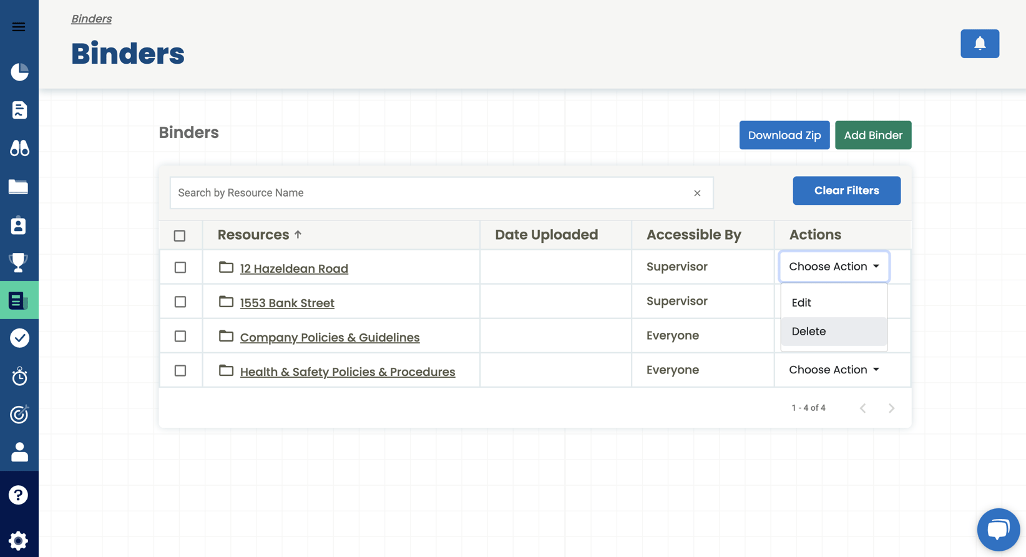Open the trophy icon in sidebar
This screenshot has height=557, width=1026.
pyautogui.click(x=19, y=262)
